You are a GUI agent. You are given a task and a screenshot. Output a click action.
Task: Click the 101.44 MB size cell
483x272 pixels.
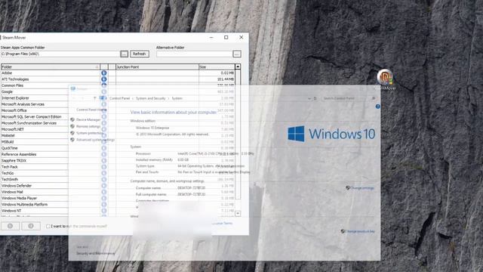click(217, 79)
